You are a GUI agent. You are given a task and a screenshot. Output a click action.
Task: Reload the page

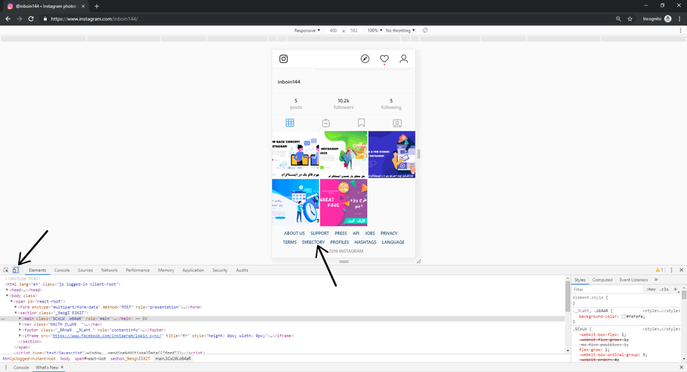click(x=31, y=19)
